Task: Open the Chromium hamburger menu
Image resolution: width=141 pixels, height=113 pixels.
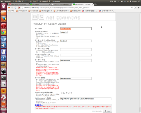Action: (x=138, y=8)
